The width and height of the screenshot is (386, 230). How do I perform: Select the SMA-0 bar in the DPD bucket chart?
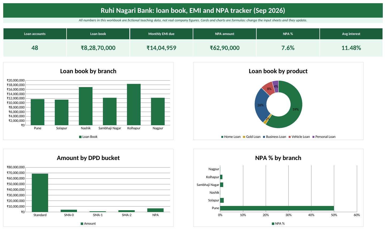[69, 211]
